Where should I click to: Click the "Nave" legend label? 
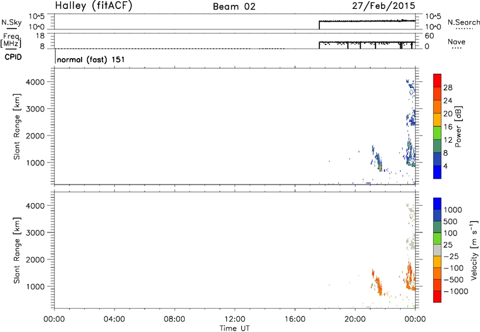pyautogui.click(x=457, y=41)
